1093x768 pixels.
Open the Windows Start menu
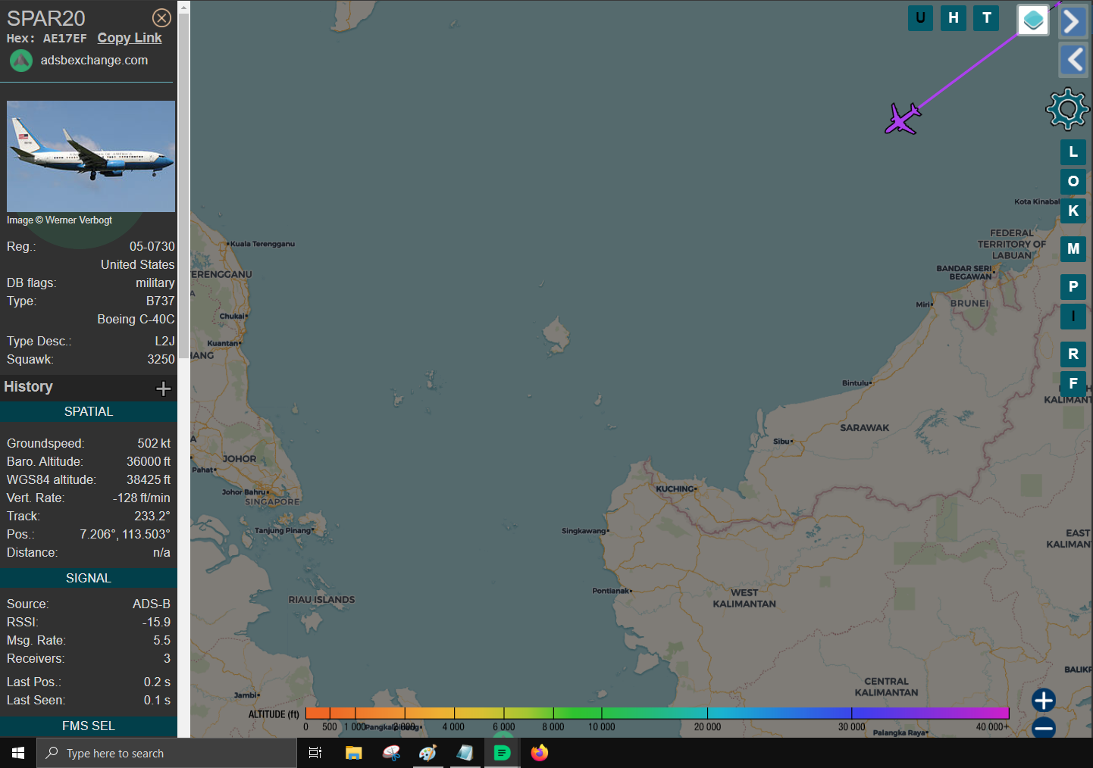[x=18, y=753]
